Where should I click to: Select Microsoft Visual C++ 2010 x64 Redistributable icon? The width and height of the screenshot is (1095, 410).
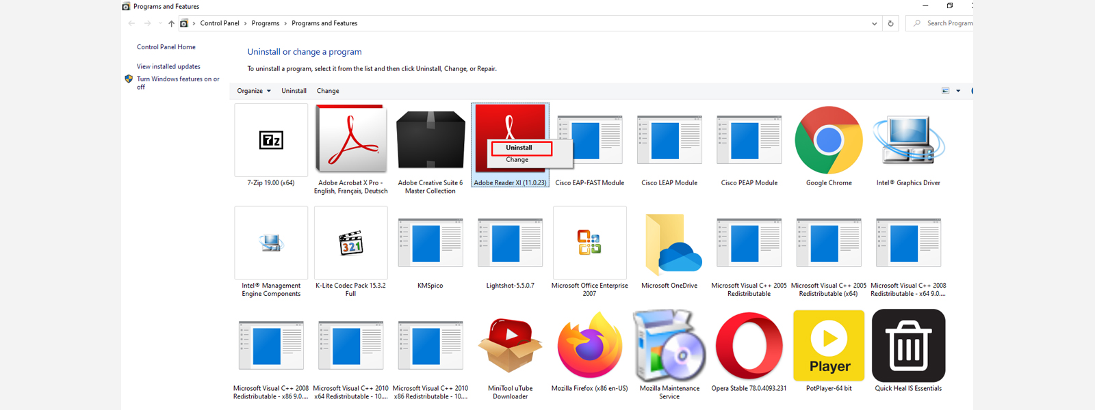350,345
